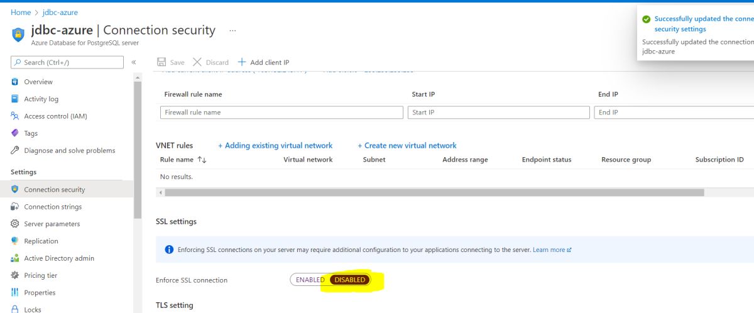Click the Subnet column header
Viewport: 754px width, 313px height.
(374, 160)
